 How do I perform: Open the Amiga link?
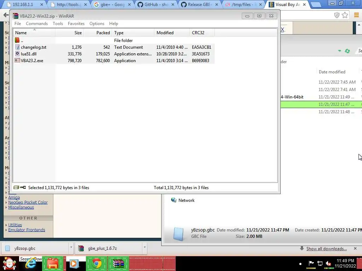[14, 197]
